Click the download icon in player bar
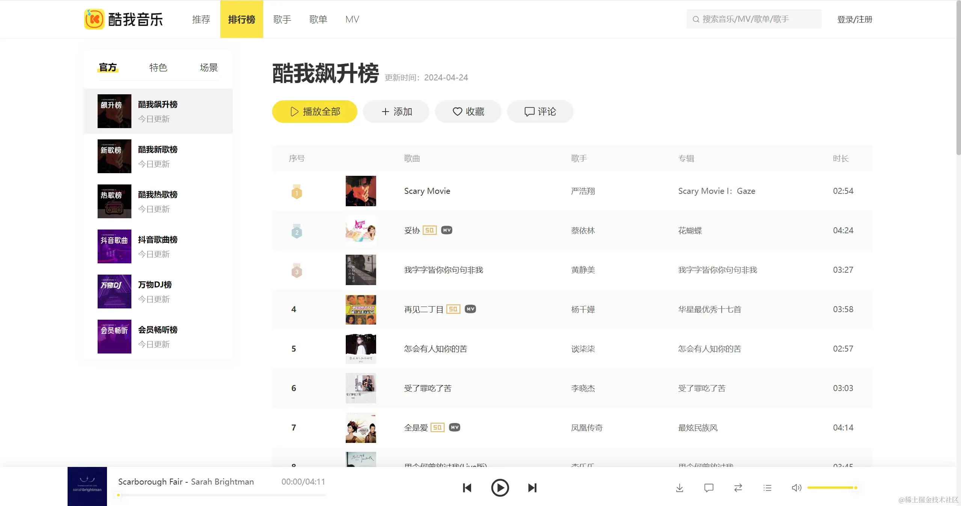 [679, 488]
